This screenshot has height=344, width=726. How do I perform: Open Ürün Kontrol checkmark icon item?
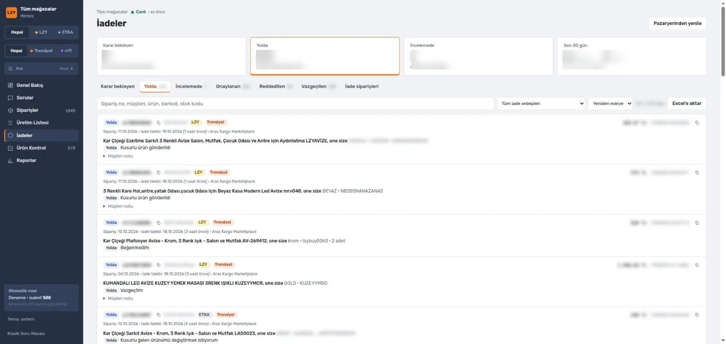(x=41, y=148)
